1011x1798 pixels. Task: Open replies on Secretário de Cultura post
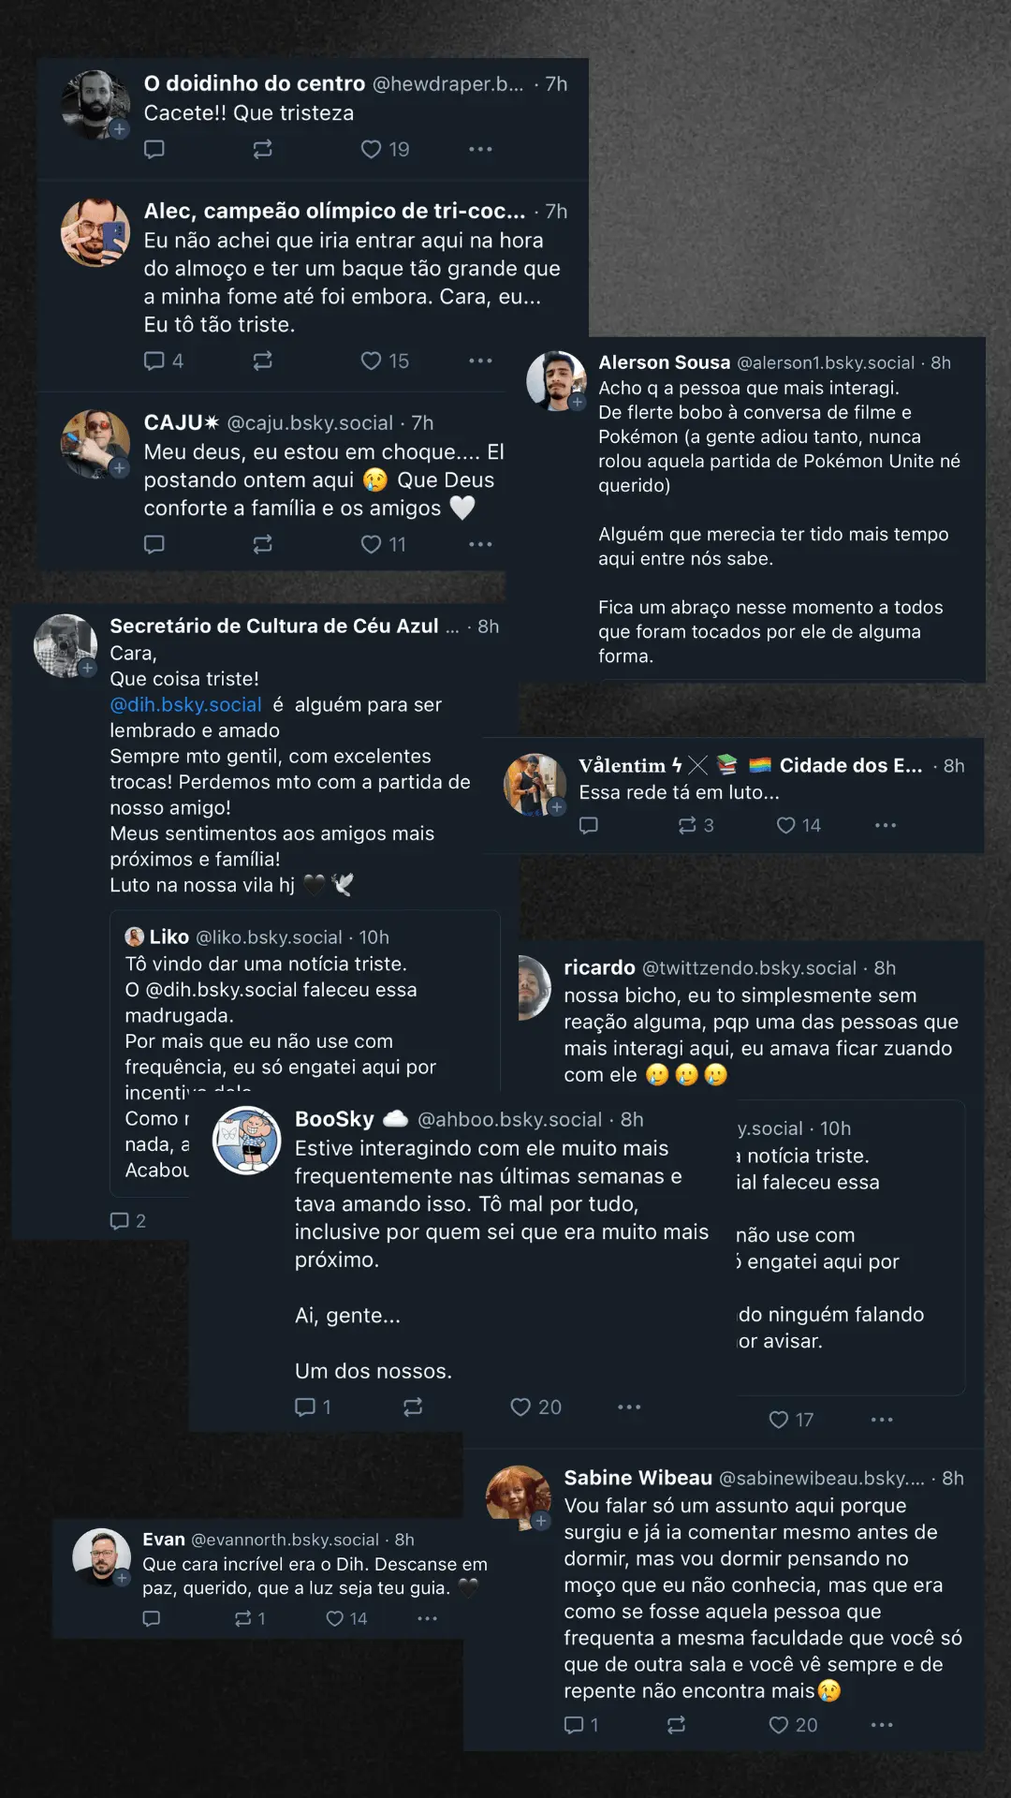click(127, 1220)
